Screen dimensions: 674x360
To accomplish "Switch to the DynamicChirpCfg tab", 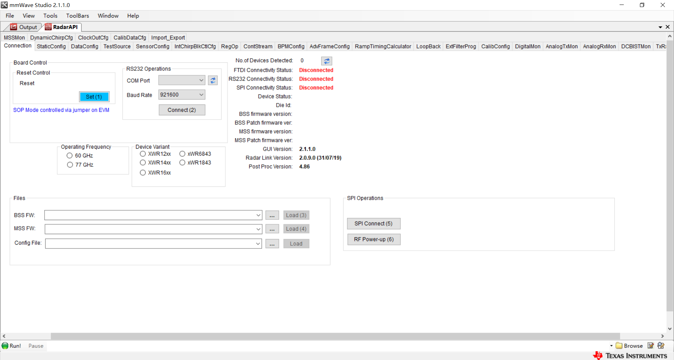I will (x=52, y=38).
